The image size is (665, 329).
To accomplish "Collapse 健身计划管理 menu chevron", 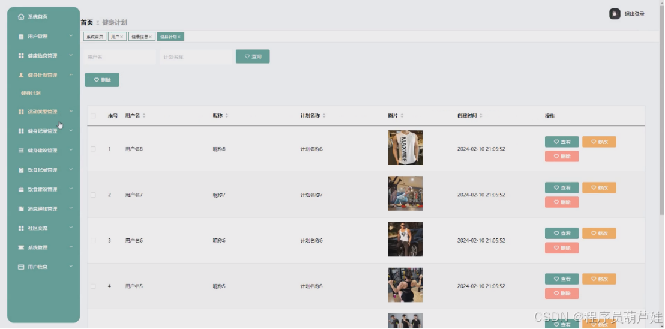I will click(x=71, y=74).
